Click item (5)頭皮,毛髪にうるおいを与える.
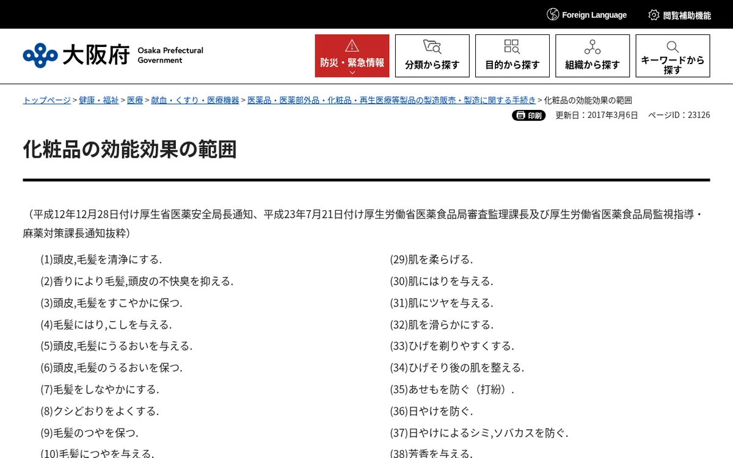Image resolution: width=733 pixels, height=458 pixels. coord(117,346)
